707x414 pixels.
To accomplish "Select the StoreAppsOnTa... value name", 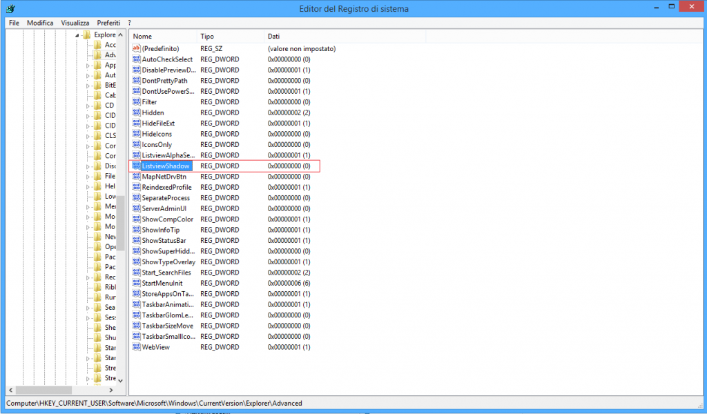I will pyautogui.click(x=168, y=294).
